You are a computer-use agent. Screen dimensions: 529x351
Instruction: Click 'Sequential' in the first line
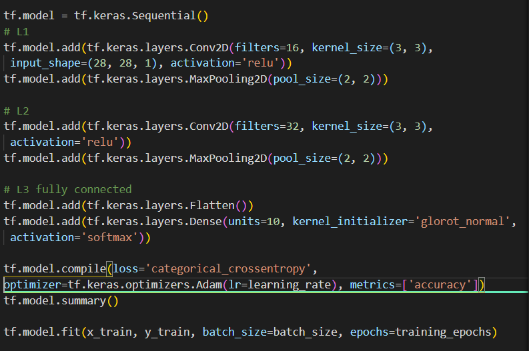[x=164, y=16]
